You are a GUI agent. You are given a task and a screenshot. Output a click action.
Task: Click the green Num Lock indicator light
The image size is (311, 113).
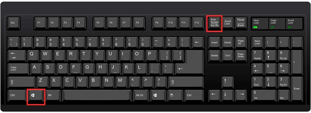(256, 27)
